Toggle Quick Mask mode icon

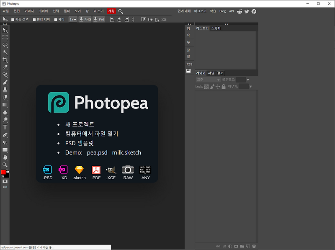pos(5,181)
